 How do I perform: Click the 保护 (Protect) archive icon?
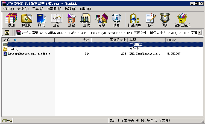[165, 20]
